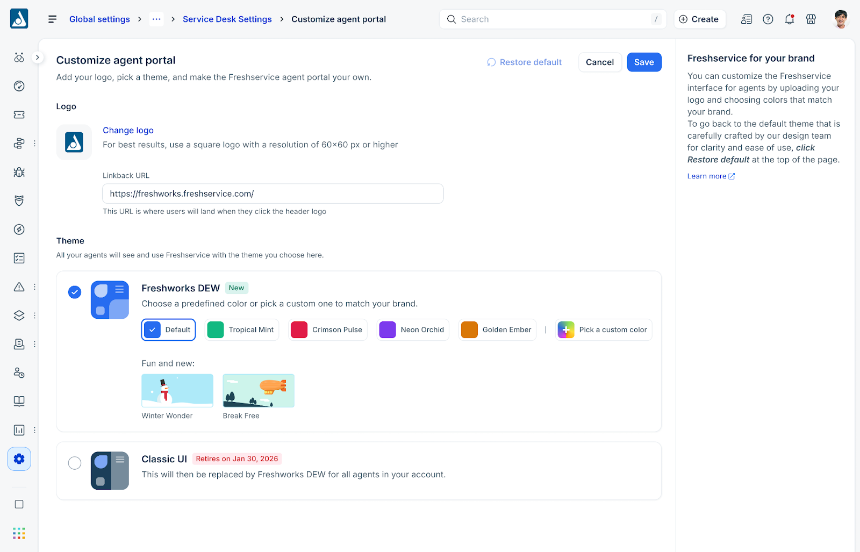The width and height of the screenshot is (860, 552).
Task: Click the 'New' badge next to Freshworks DEW
Action: [236, 288]
